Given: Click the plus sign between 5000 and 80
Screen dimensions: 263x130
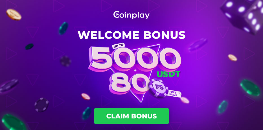Looking at the screenshot, I should (134, 71).
